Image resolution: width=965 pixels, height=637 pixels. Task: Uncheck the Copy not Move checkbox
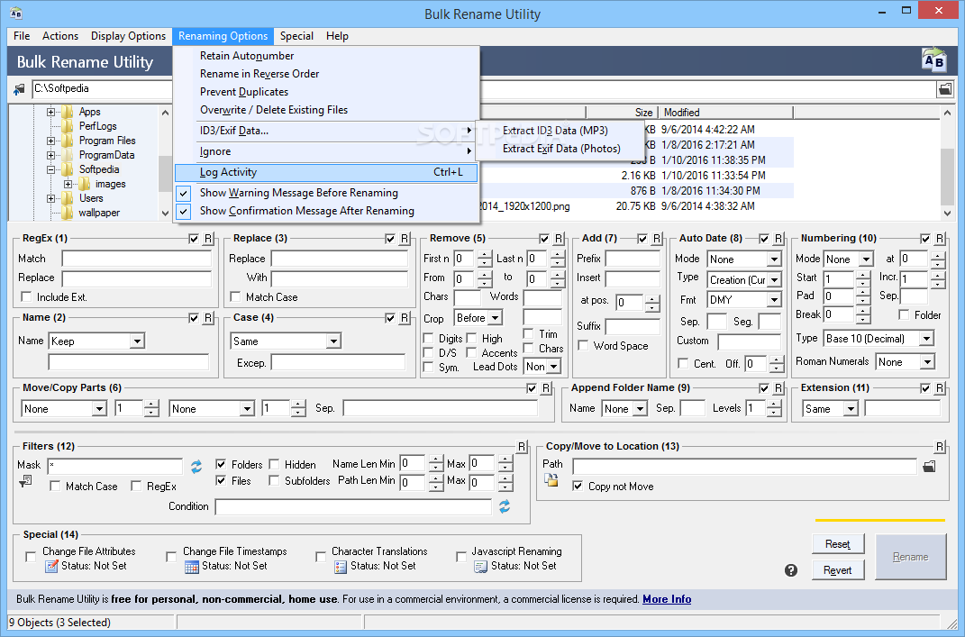578,487
